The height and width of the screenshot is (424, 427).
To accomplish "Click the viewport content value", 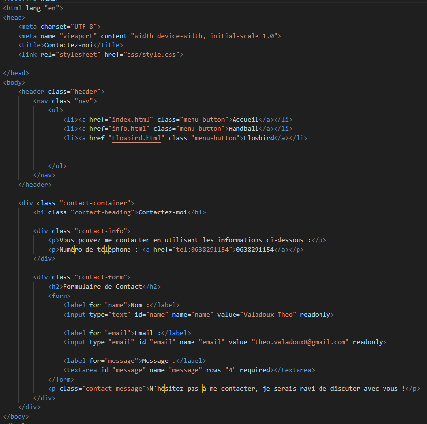I will 204,36.
